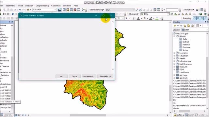Image resolution: width=209 pixels, height=117 pixels.
Task: Click Catalog view toggle grid icon
Action: [x=198, y=26]
